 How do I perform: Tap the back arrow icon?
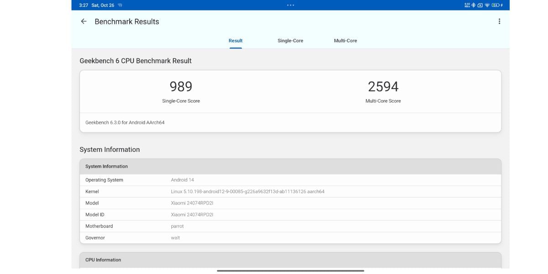(x=83, y=21)
